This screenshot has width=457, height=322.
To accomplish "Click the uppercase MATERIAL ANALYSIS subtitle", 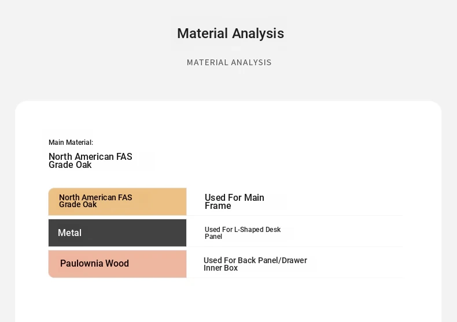I will pos(229,62).
